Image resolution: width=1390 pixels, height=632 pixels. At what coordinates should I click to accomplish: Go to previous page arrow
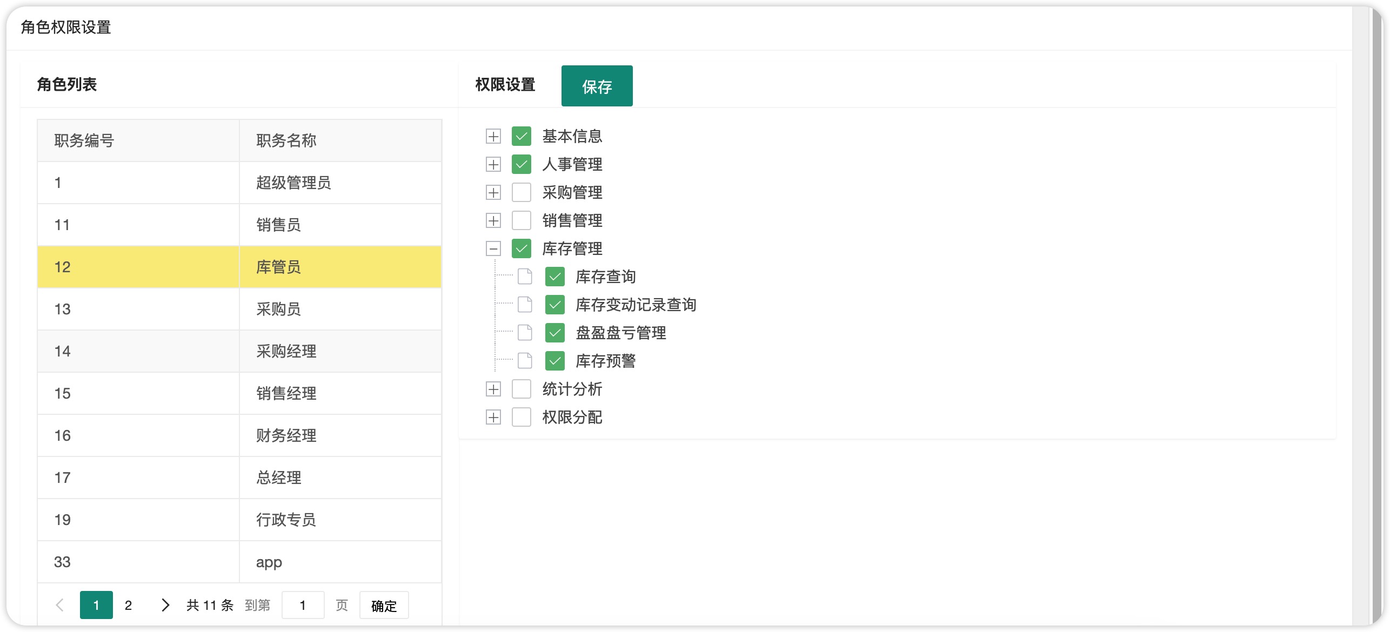[x=60, y=605]
